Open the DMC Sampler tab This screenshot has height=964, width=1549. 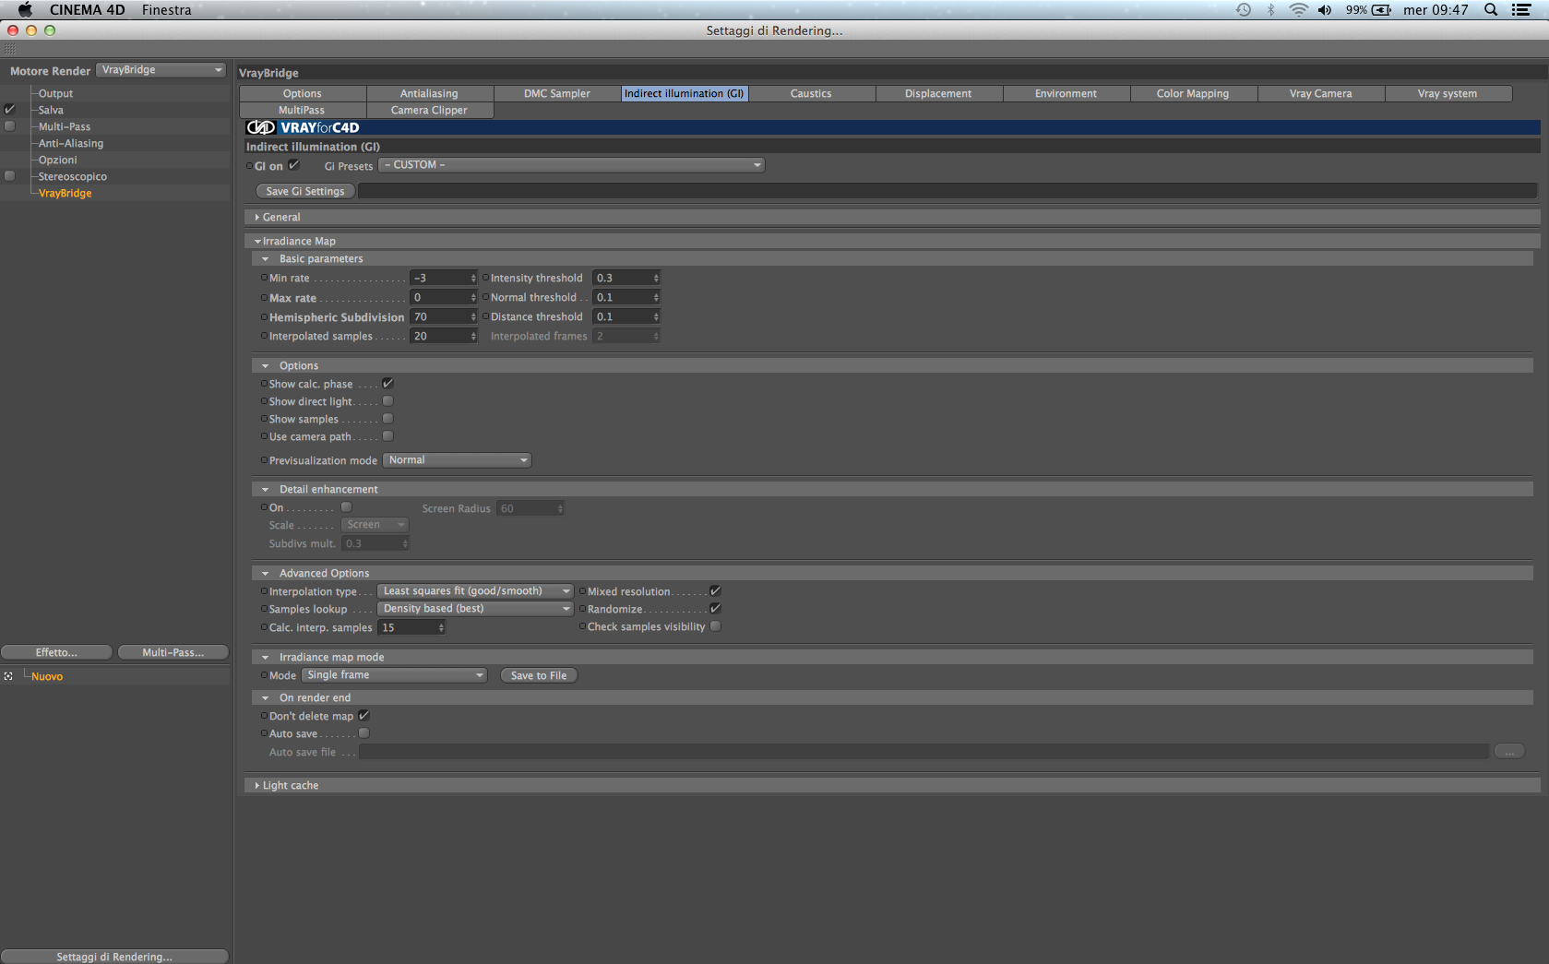[557, 93]
